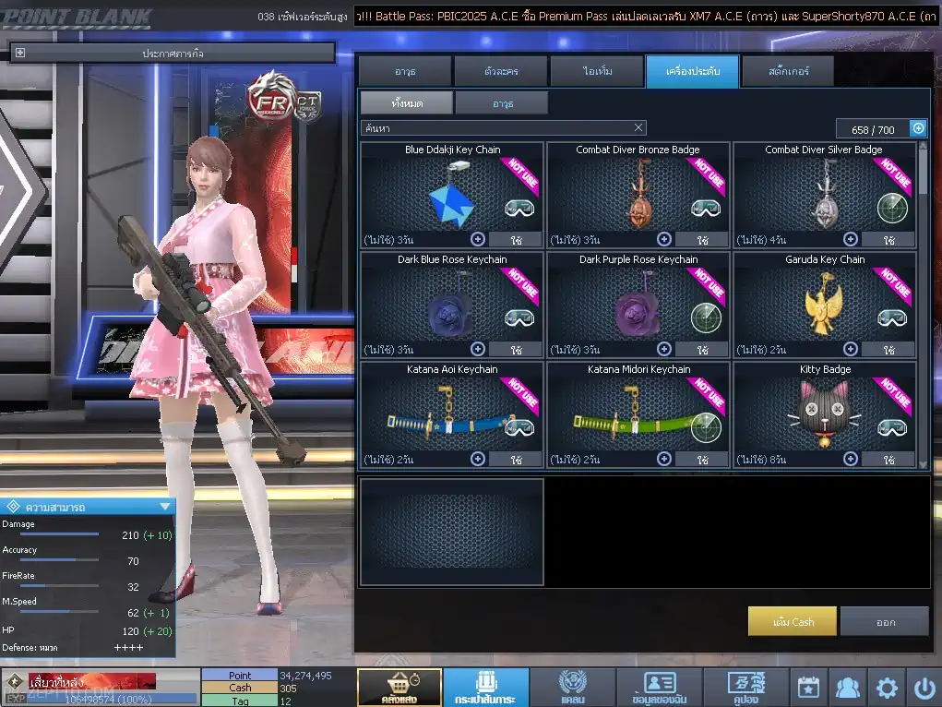Clear the search field with X
This screenshot has width=942, height=707.
click(x=638, y=127)
